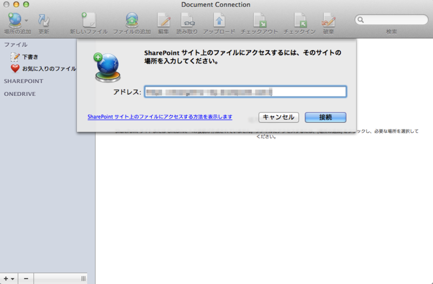Click the アップロード toolbar icon
The image size is (433, 284).
coord(219,20)
